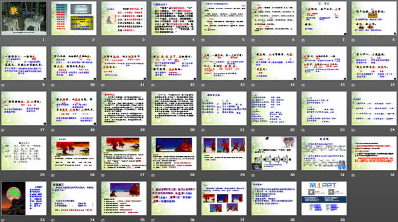This screenshot has height=222, width=398.
Task: Select slide 9 thumbnail
Action: (24, 63)
